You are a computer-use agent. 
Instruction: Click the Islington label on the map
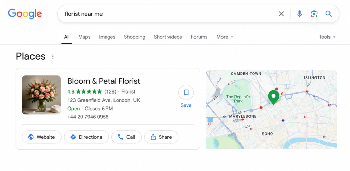point(314,77)
